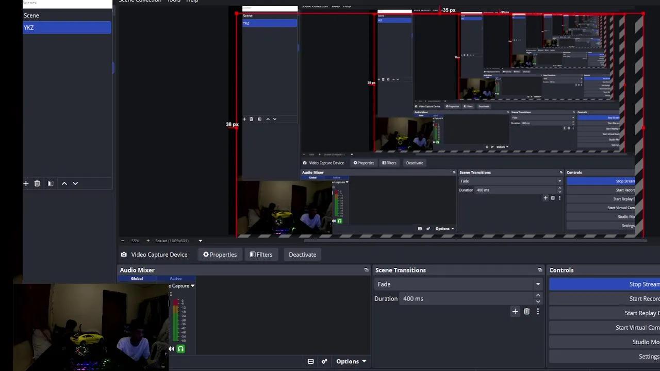Open the Options dropdown in the Audio Mixer
660x371 pixels.
[351, 361]
